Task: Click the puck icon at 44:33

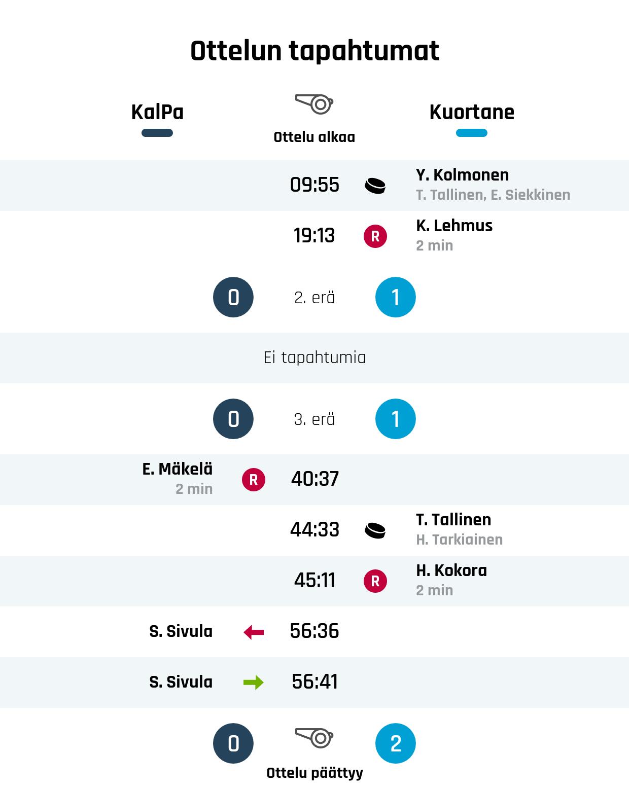Action: [x=375, y=530]
